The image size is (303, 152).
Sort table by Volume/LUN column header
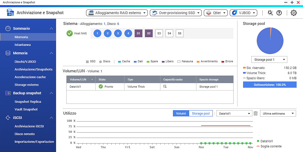tap(81, 79)
